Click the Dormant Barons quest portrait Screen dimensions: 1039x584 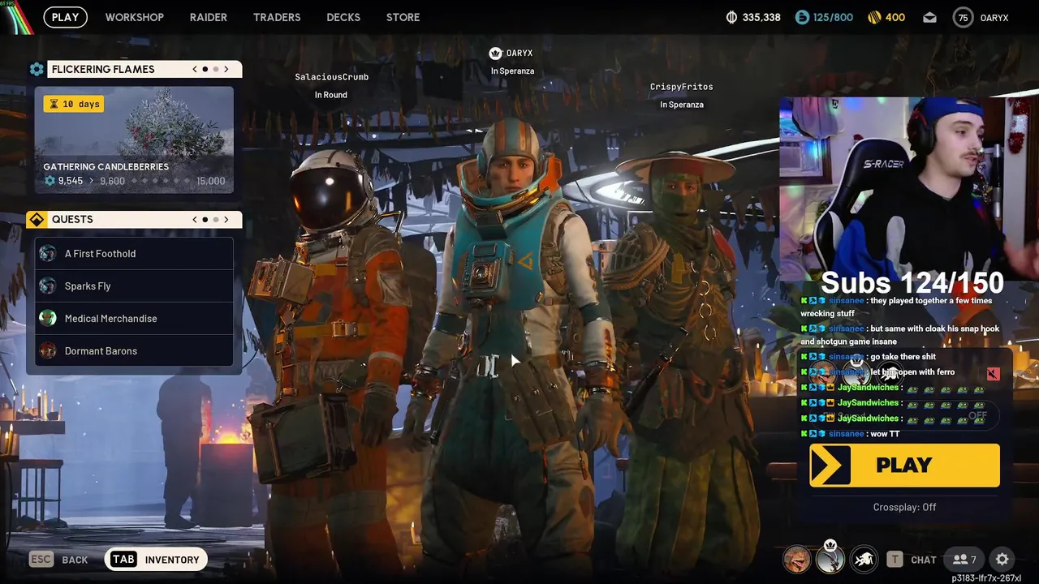pyautogui.click(x=48, y=350)
